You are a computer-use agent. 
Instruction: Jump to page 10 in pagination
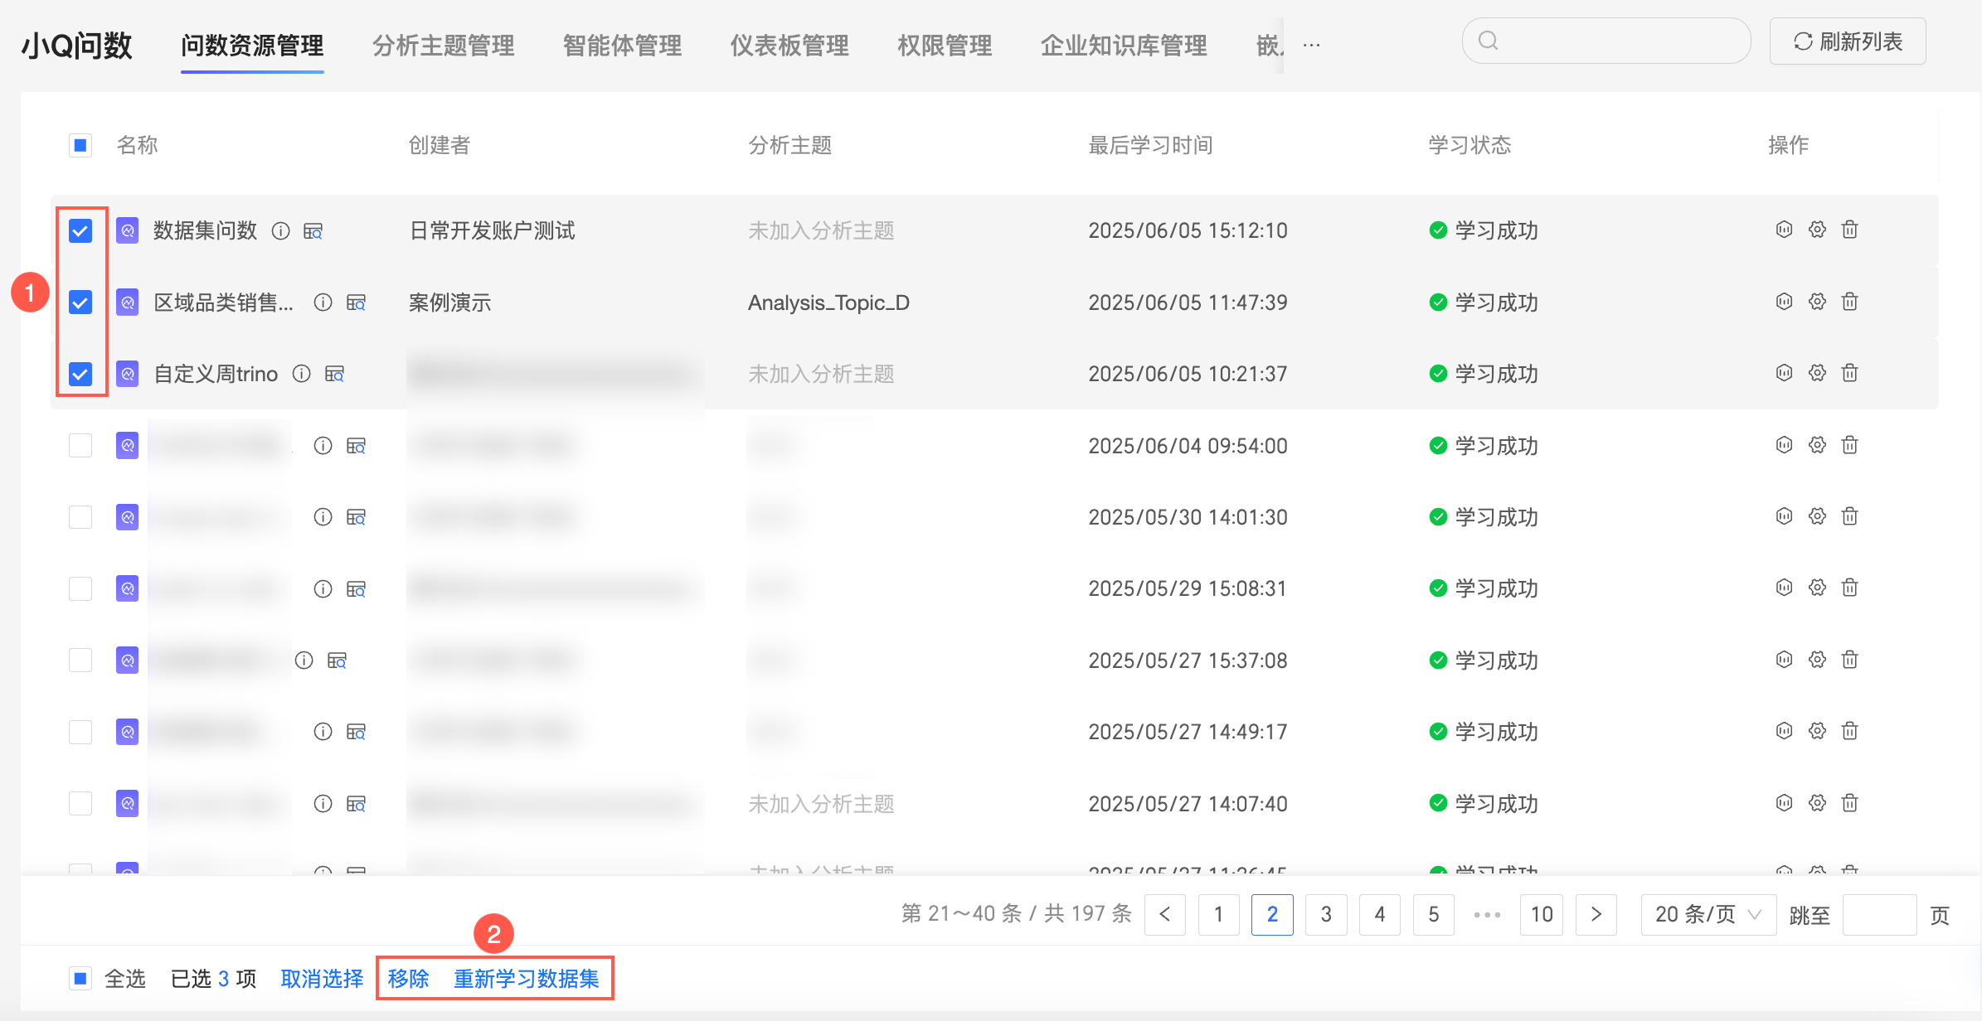(x=1541, y=914)
